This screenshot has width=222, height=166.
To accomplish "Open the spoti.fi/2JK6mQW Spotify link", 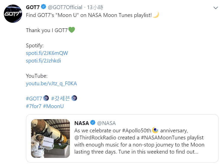I will click(47, 53).
